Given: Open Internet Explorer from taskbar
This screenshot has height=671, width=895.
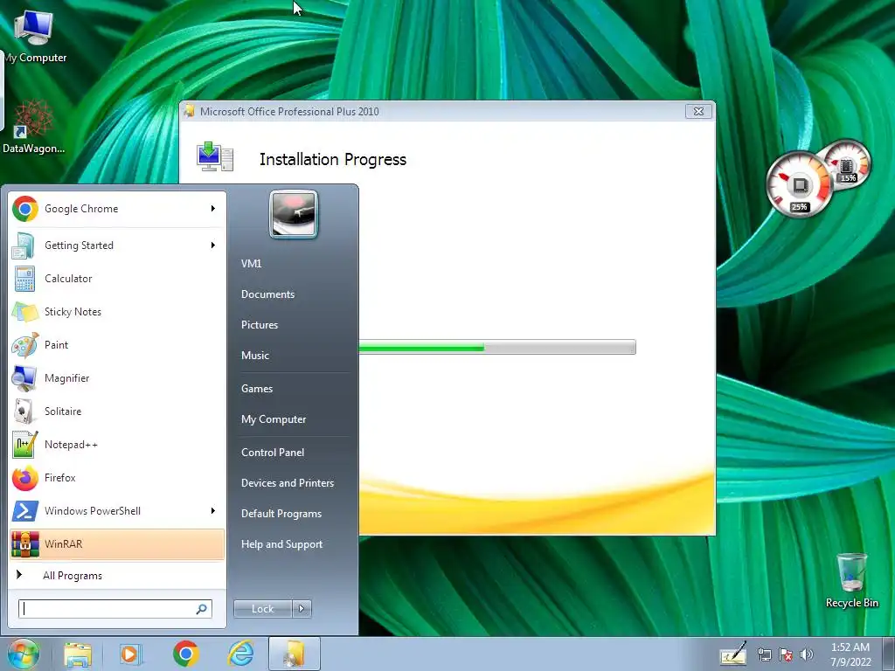Looking at the screenshot, I should [240, 654].
